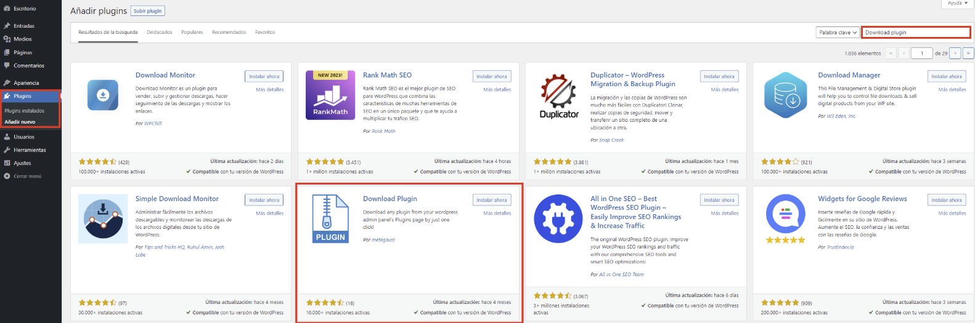Screen dimensions: 975x323
Task: Install Download Manager plugin now
Action: [x=947, y=76]
